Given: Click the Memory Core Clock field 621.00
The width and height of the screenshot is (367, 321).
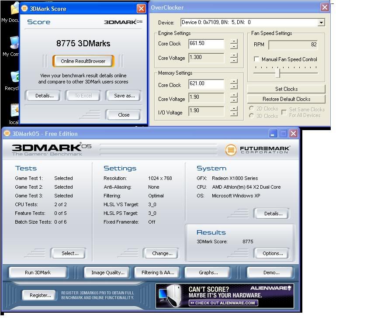Looking at the screenshot, I should (x=206, y=84).
